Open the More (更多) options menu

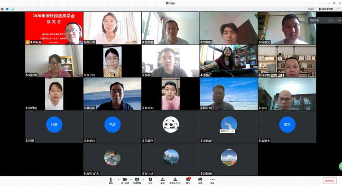tap(212, 180)
